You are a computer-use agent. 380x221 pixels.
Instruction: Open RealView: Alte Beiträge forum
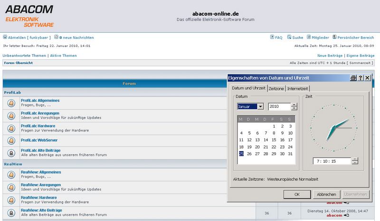click(x=41, y=210)
